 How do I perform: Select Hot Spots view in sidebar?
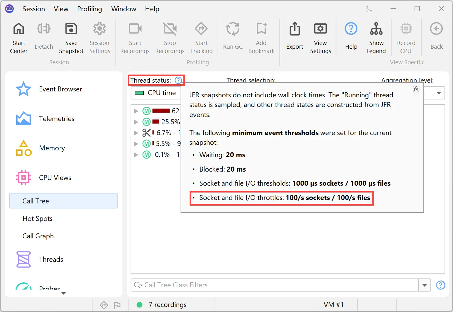click(x=37, y=218)
